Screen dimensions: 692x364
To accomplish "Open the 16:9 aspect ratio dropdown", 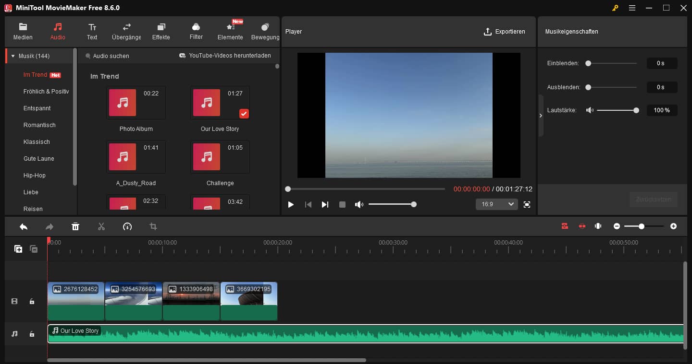I will click(496, 204).
